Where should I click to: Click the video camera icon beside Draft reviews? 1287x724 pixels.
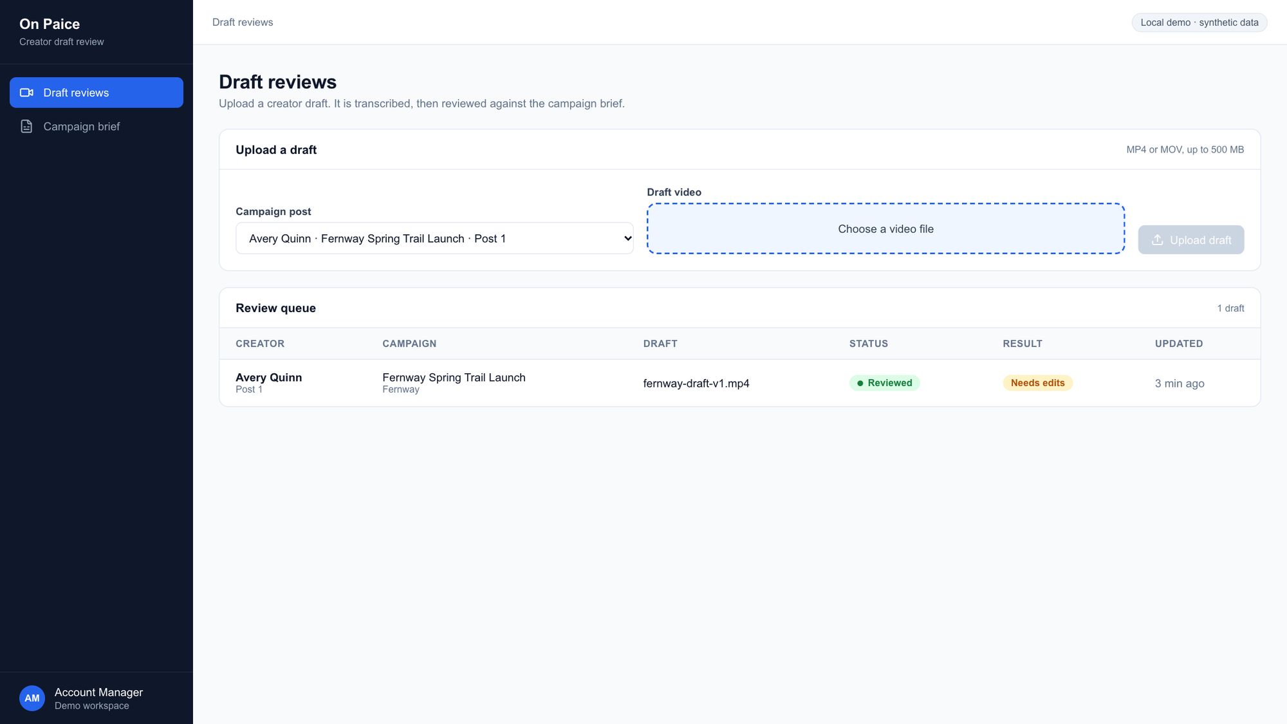26,93
